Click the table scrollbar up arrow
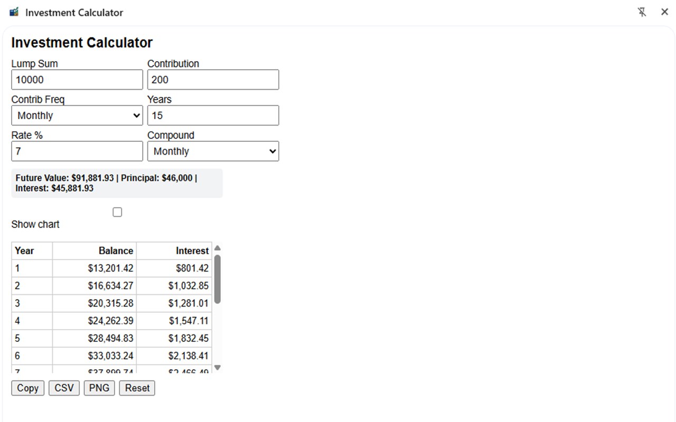 click(x=218, y=248)
